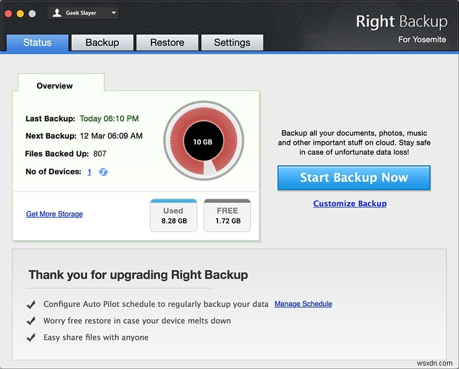Click the Used 8.28 GB box
The image size is (459, 369).
(173, 215)
